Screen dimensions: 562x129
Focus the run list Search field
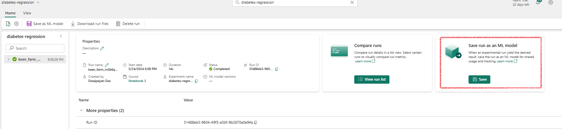35,48
